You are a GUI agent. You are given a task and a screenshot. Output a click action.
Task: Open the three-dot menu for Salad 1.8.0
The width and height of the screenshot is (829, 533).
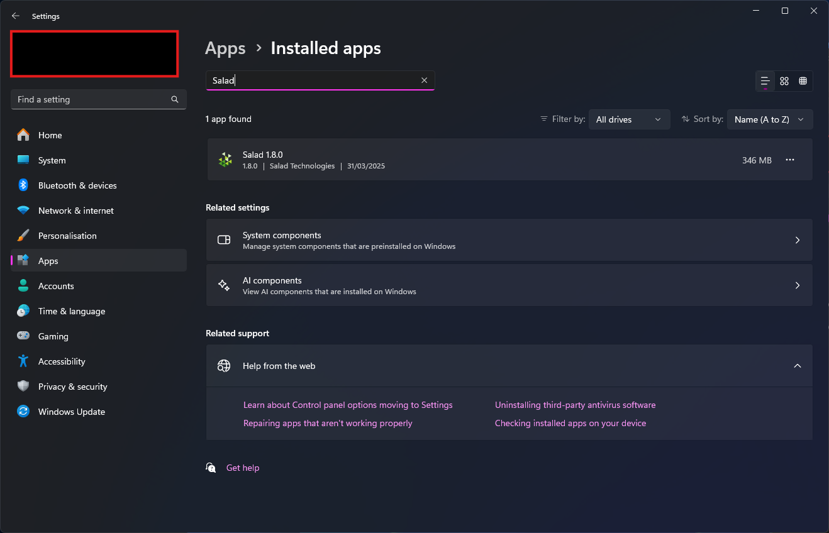[790, 160]
